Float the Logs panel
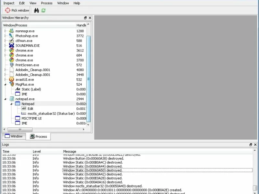This screenshot has width=259, height=194. pos(251,145)
